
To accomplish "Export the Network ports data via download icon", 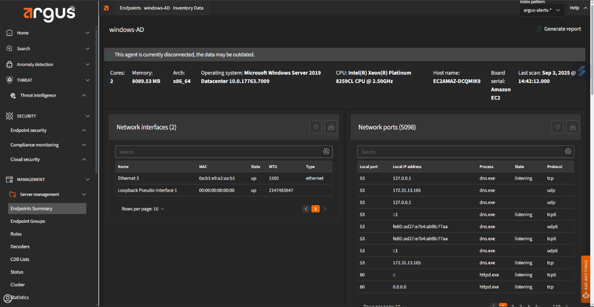I will click(x=572, y=127).
